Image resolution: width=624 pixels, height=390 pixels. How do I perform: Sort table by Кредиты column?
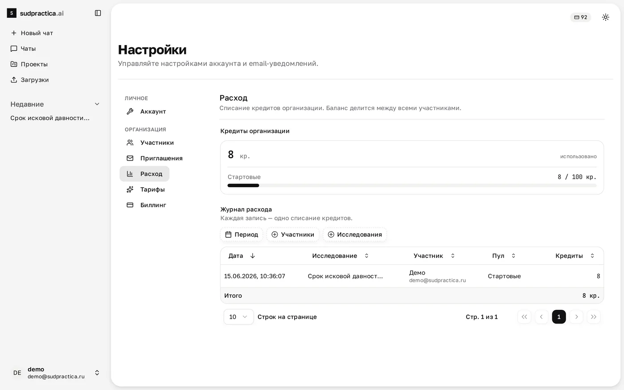575,256
